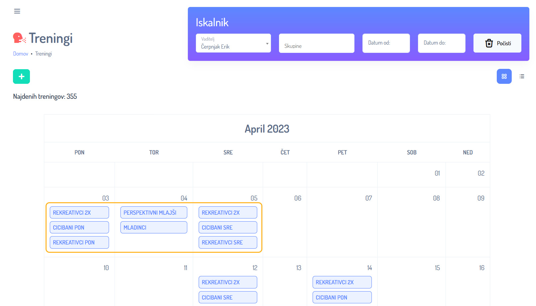The width and height of the screenshot is (536, 306).
Task: Click the Treningi head logo icon
Action: [x=19, y=38]
